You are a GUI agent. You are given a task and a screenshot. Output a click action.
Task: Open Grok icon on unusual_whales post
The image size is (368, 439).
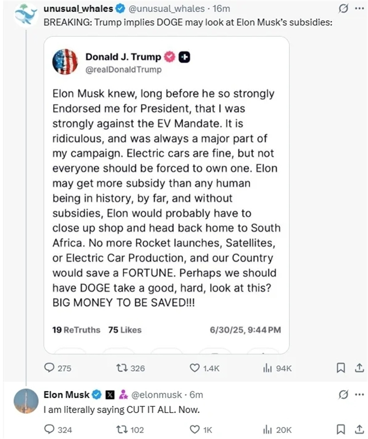point(344,9)
